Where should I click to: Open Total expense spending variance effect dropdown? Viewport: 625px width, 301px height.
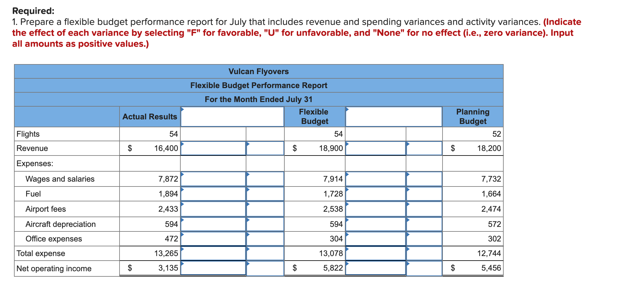(x=265, y=253)
